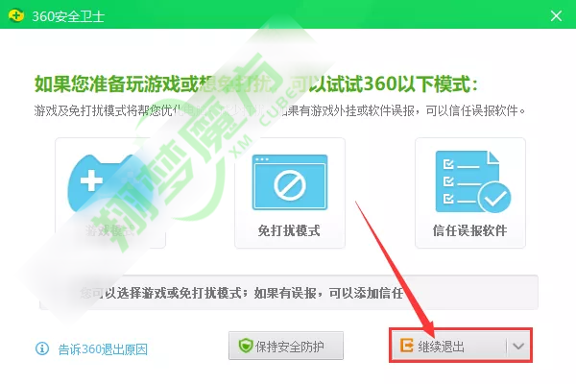Close the 360安全卫士 dialog
The height and width of the screenshot is (384, 576).
[x=556, y=15]
